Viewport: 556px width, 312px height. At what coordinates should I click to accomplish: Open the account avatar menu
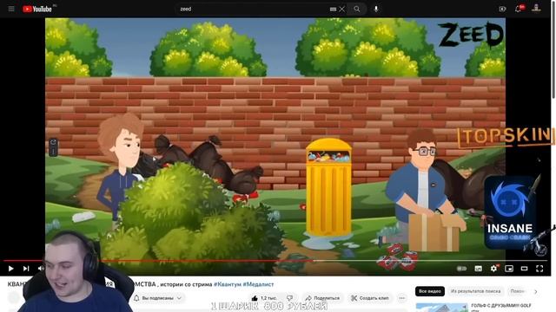(x=536, y=8)
